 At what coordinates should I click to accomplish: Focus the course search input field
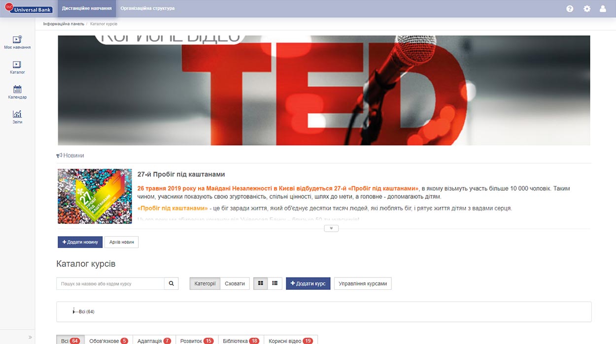[110, 283]
